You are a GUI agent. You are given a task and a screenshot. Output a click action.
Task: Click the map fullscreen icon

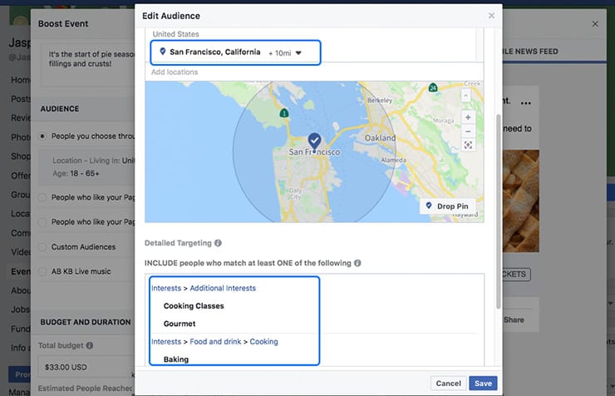(468, 146)
